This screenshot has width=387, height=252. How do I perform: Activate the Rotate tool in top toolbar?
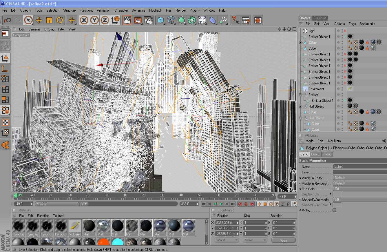[60, 20]
